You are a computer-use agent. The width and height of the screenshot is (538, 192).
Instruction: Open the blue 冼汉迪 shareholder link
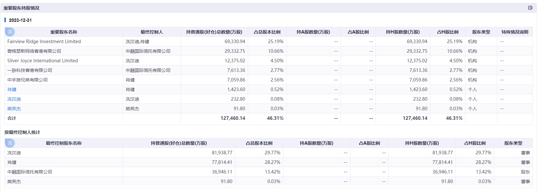click(x=14, y=99)
